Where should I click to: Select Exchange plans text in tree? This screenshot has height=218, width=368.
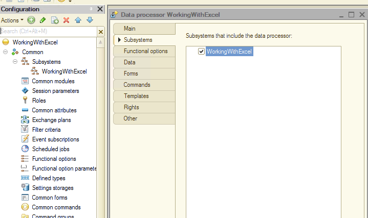[x=52, y=120]
